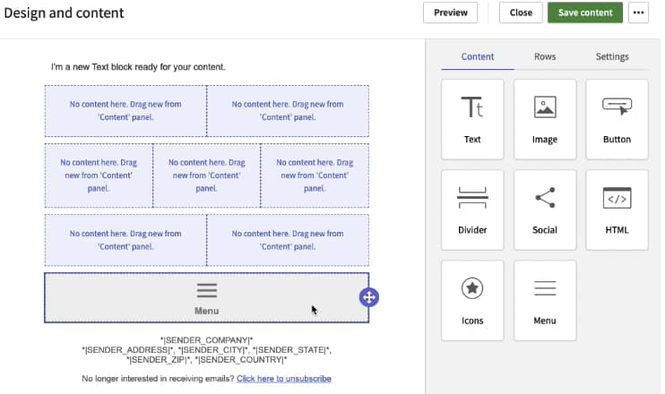Select the Text content block
This screenshot has width=665, height=394.
tap(472, 119)
